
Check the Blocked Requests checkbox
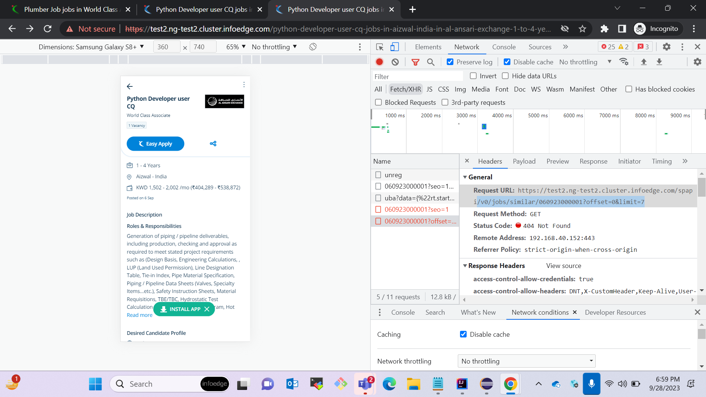(378, 102)
